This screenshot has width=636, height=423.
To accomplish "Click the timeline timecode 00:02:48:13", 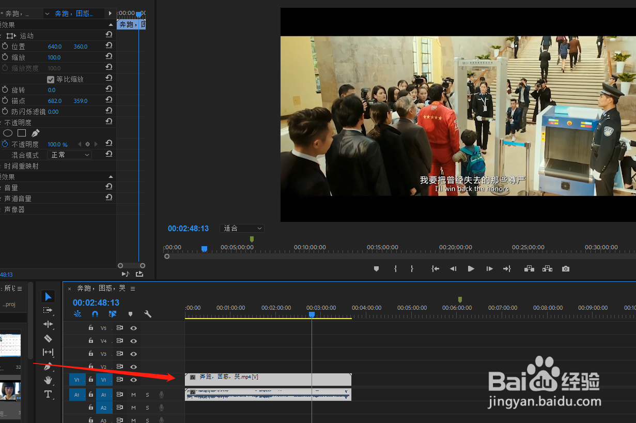I will (x=96, y=303).
